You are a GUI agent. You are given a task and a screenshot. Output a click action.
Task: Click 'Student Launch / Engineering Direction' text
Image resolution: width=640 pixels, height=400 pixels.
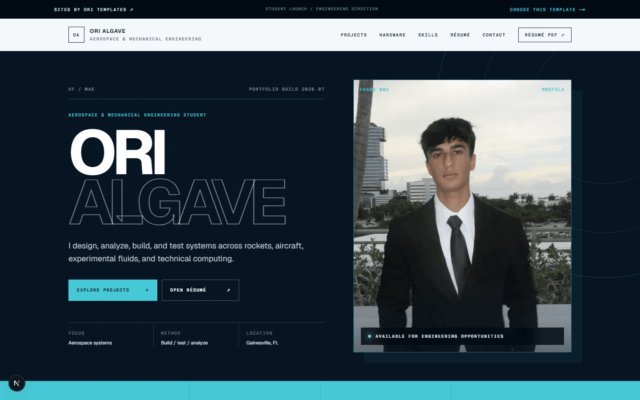point(322,9)
